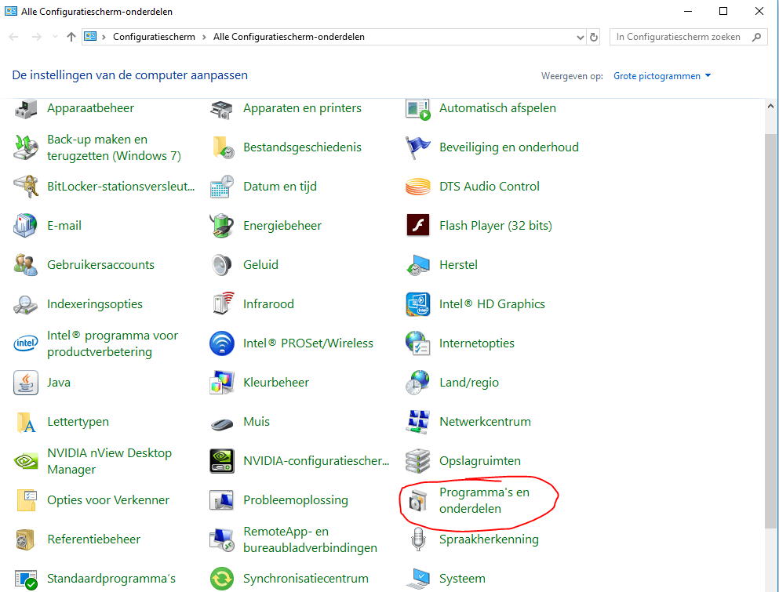
Task: Open the Opslagruimten icon
Action: 418,461
